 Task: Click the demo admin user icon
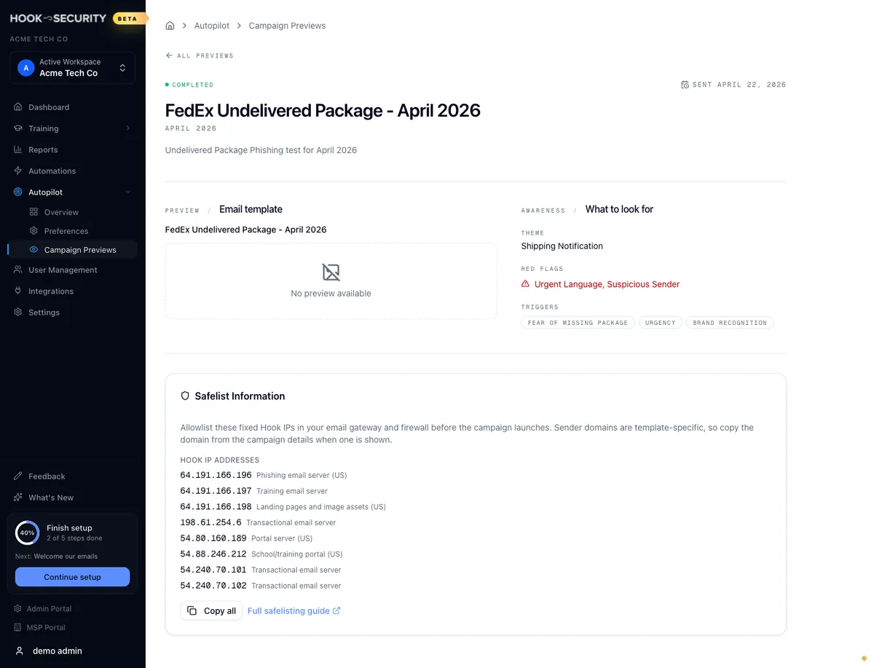(x=20, y=651)
